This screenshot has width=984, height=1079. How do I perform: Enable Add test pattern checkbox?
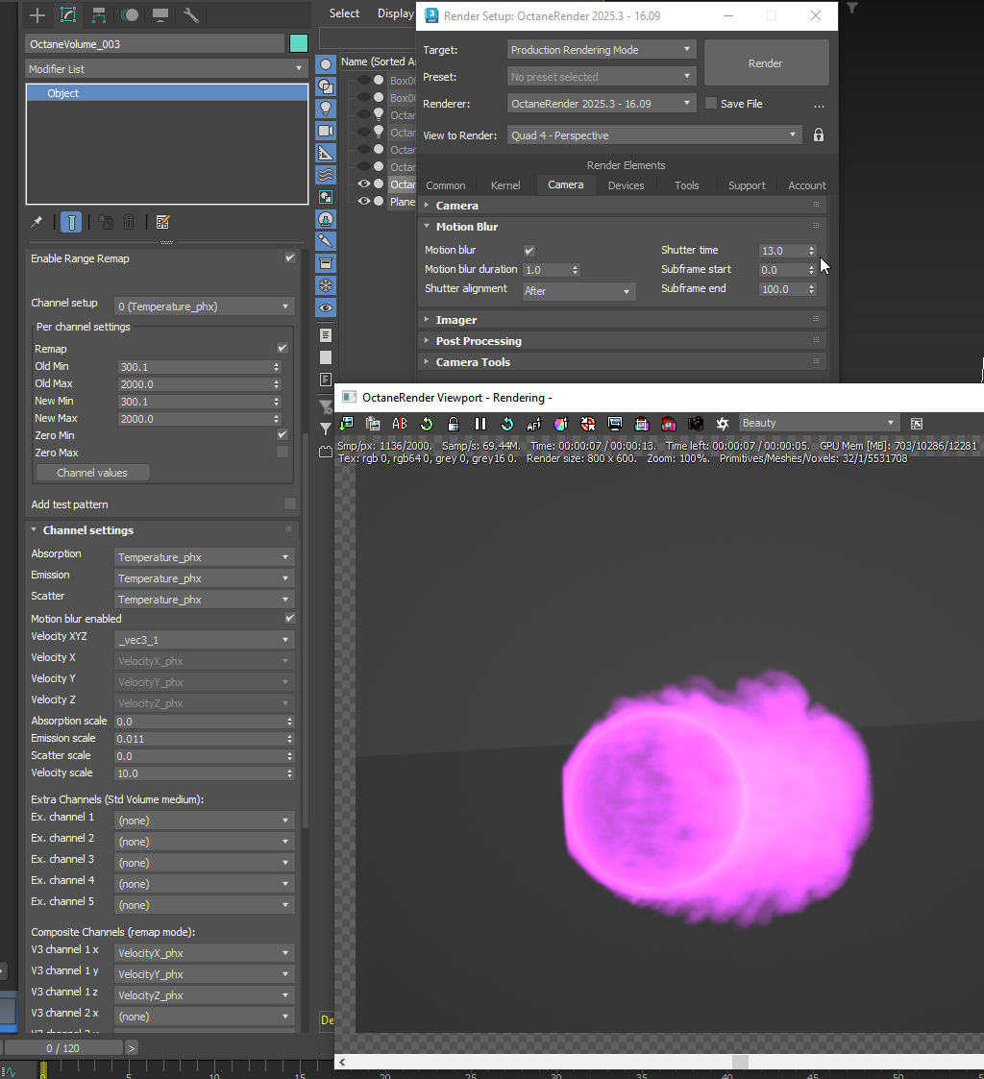289,503
